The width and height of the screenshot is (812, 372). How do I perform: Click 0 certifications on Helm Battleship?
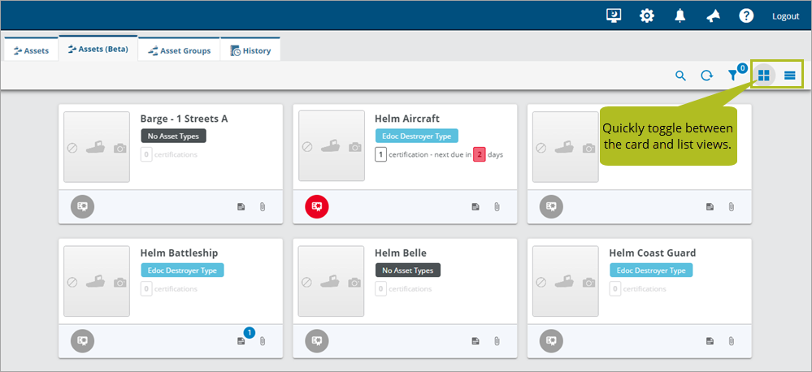pyautogui.click(x=169, y=288)
